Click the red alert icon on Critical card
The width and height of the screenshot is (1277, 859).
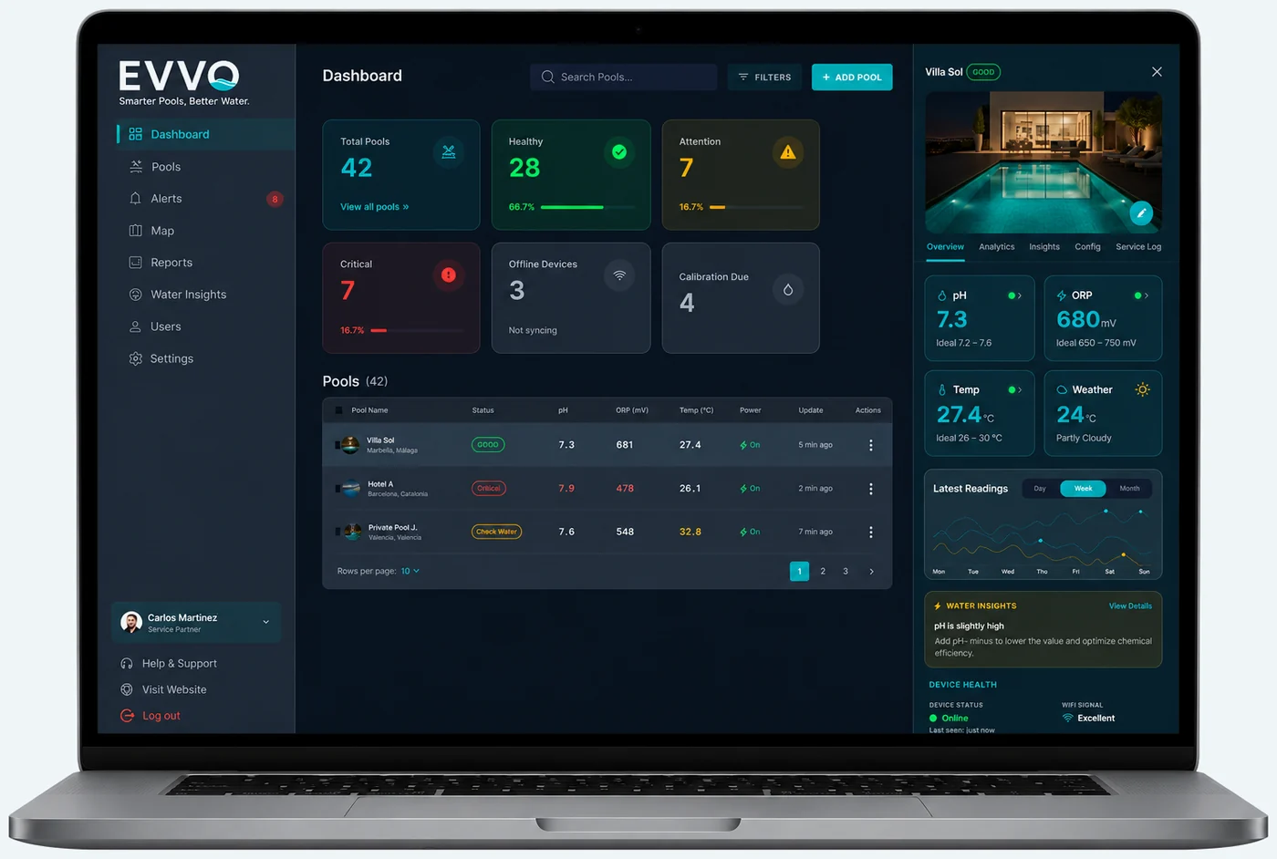(x=449, y=274)
